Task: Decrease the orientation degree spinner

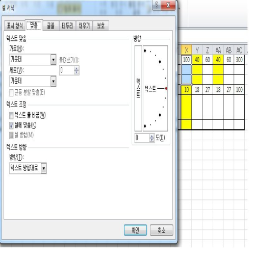Action: tap(151, 140)
